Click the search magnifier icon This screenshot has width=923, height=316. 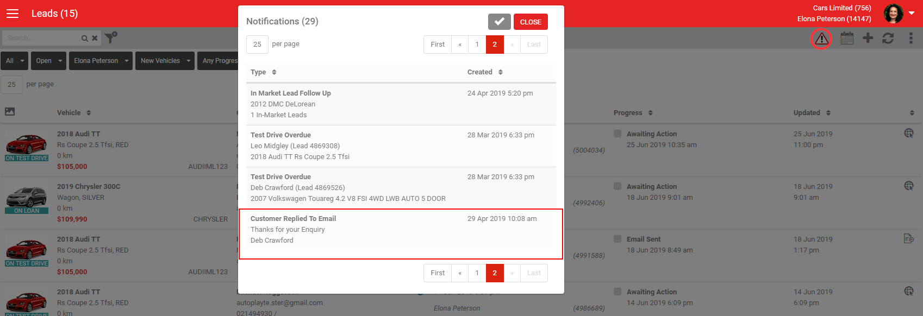click(85, 38)
